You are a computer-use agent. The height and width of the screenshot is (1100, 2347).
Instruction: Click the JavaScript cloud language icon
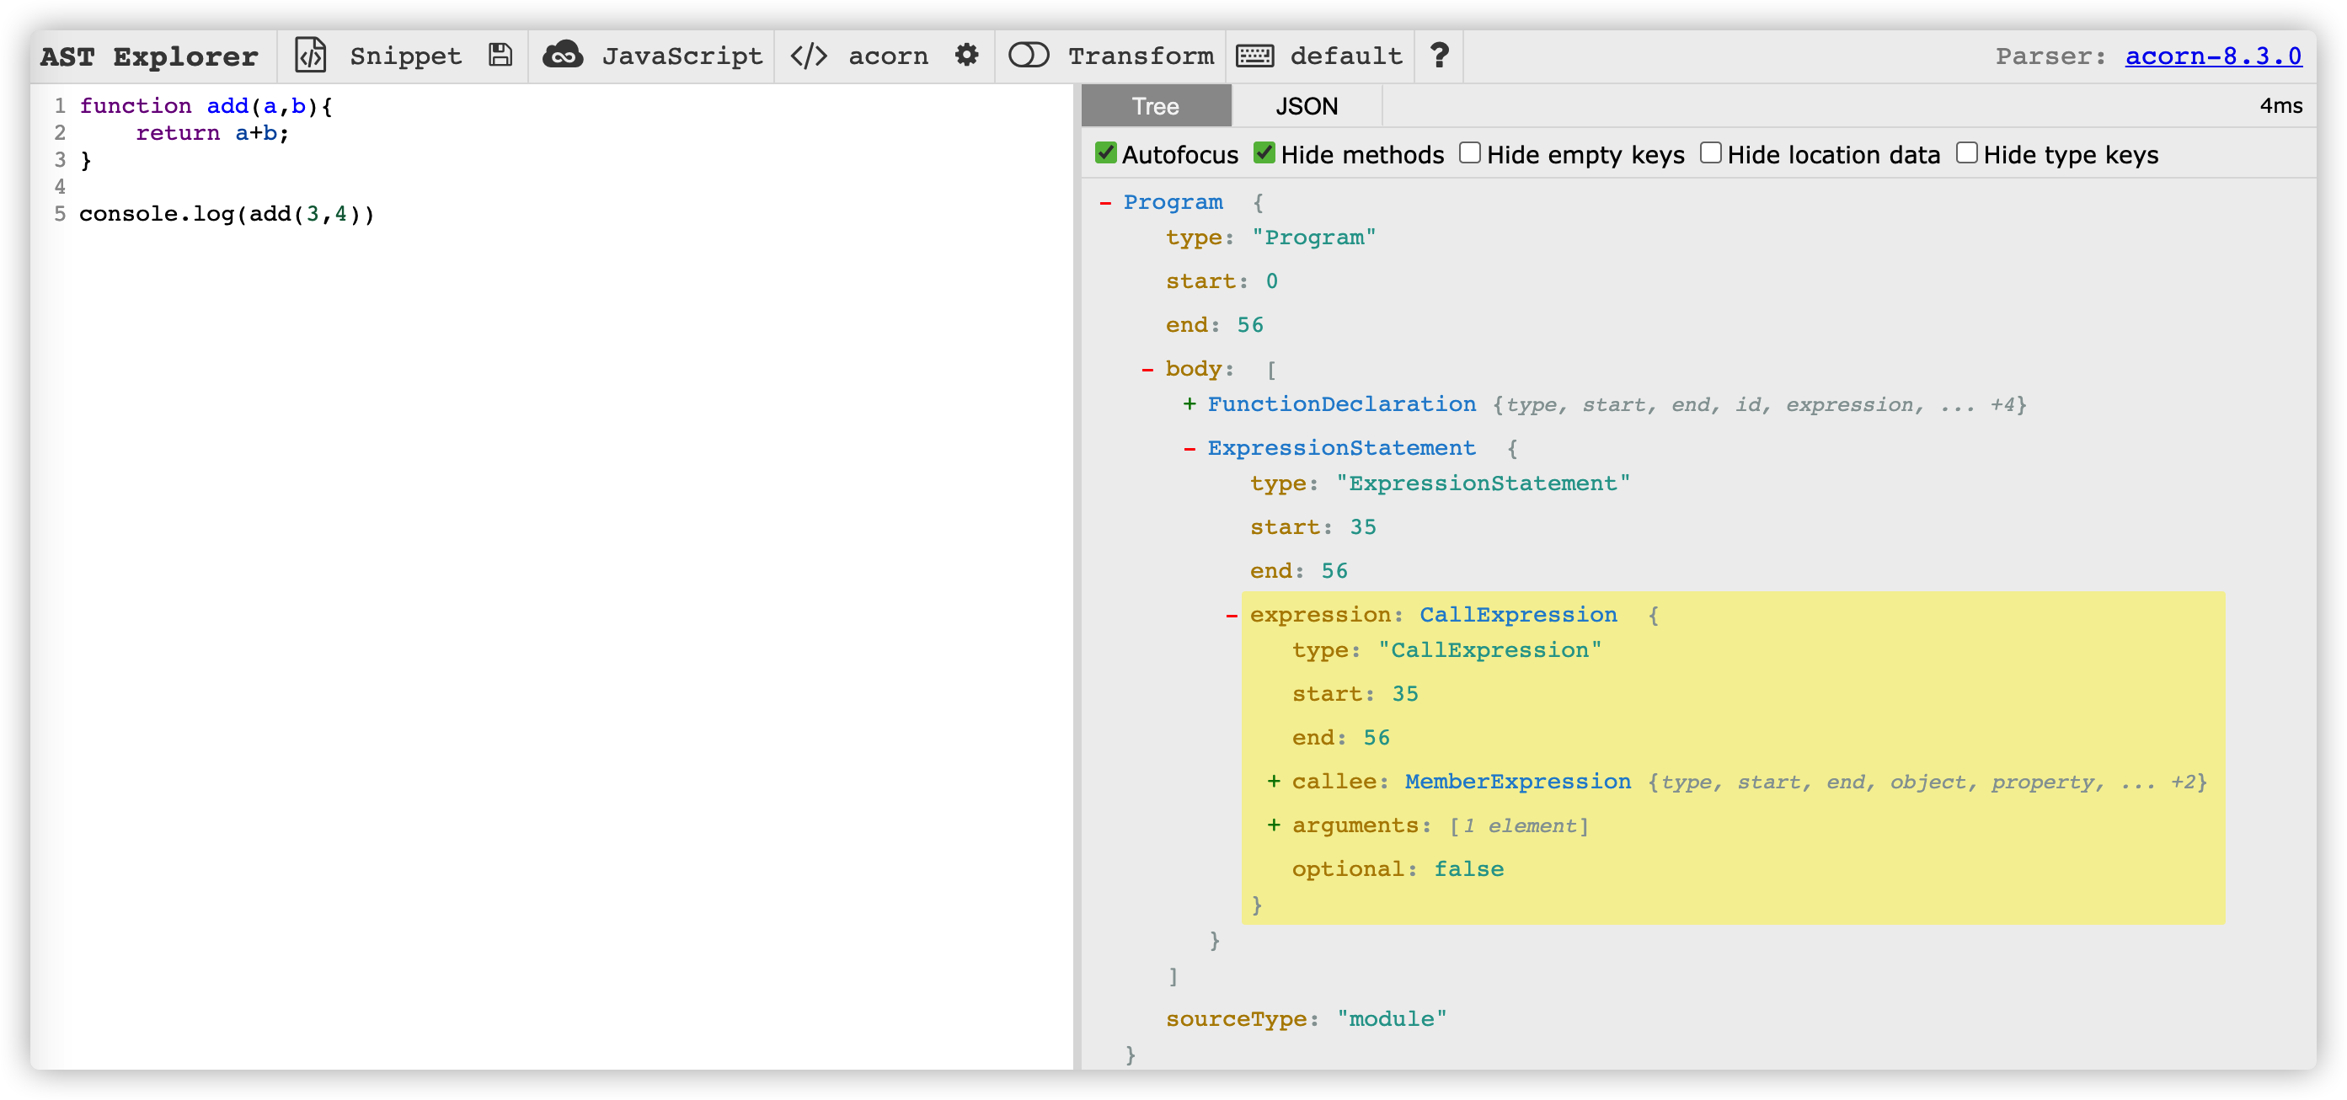563,56
